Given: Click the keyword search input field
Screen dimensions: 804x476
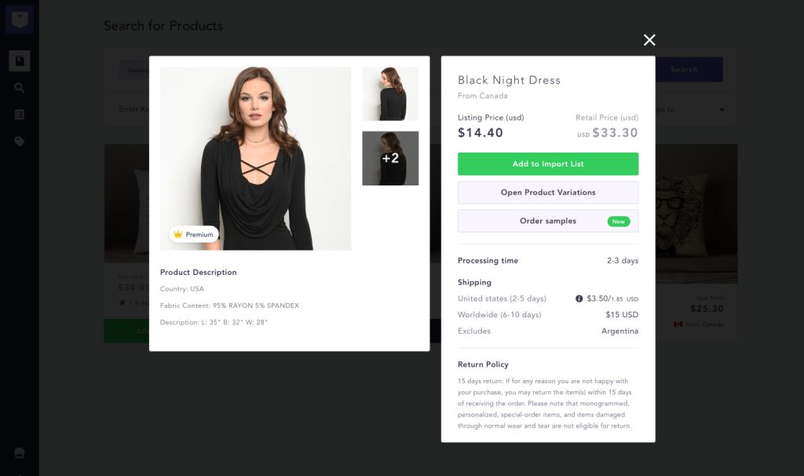Looking at the screenshot, I should coord(132,109).
